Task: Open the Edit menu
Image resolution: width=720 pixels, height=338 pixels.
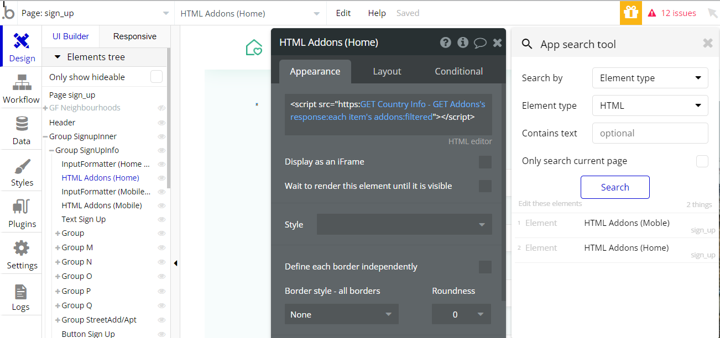Action: point(343,13)
